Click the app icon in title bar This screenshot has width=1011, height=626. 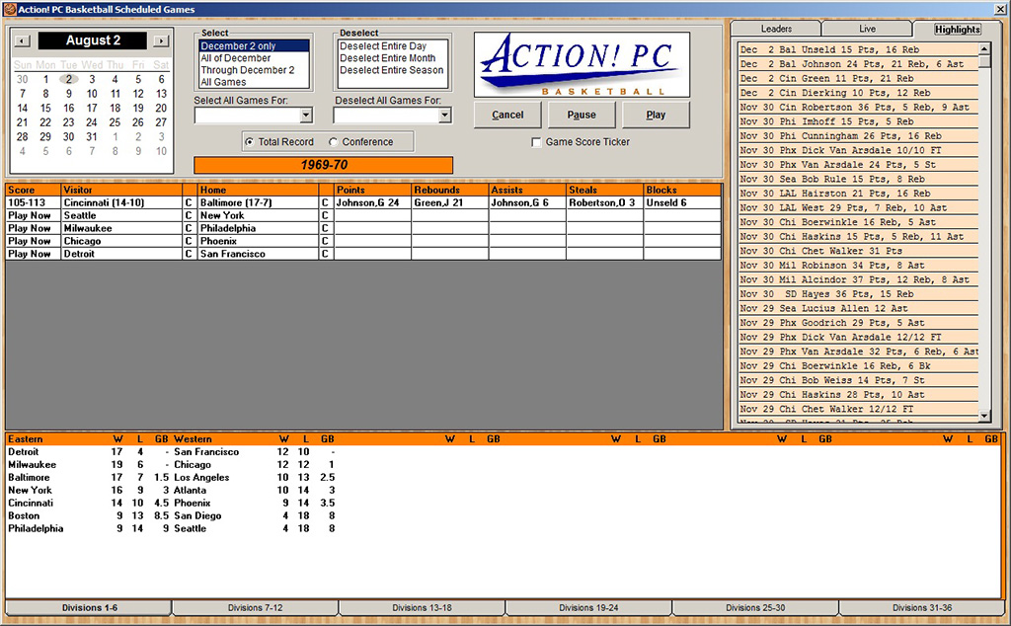[9, 9]
